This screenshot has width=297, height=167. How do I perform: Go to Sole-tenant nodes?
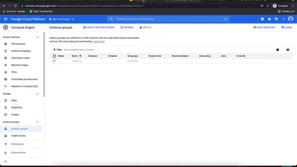click(x=20, y=58)
